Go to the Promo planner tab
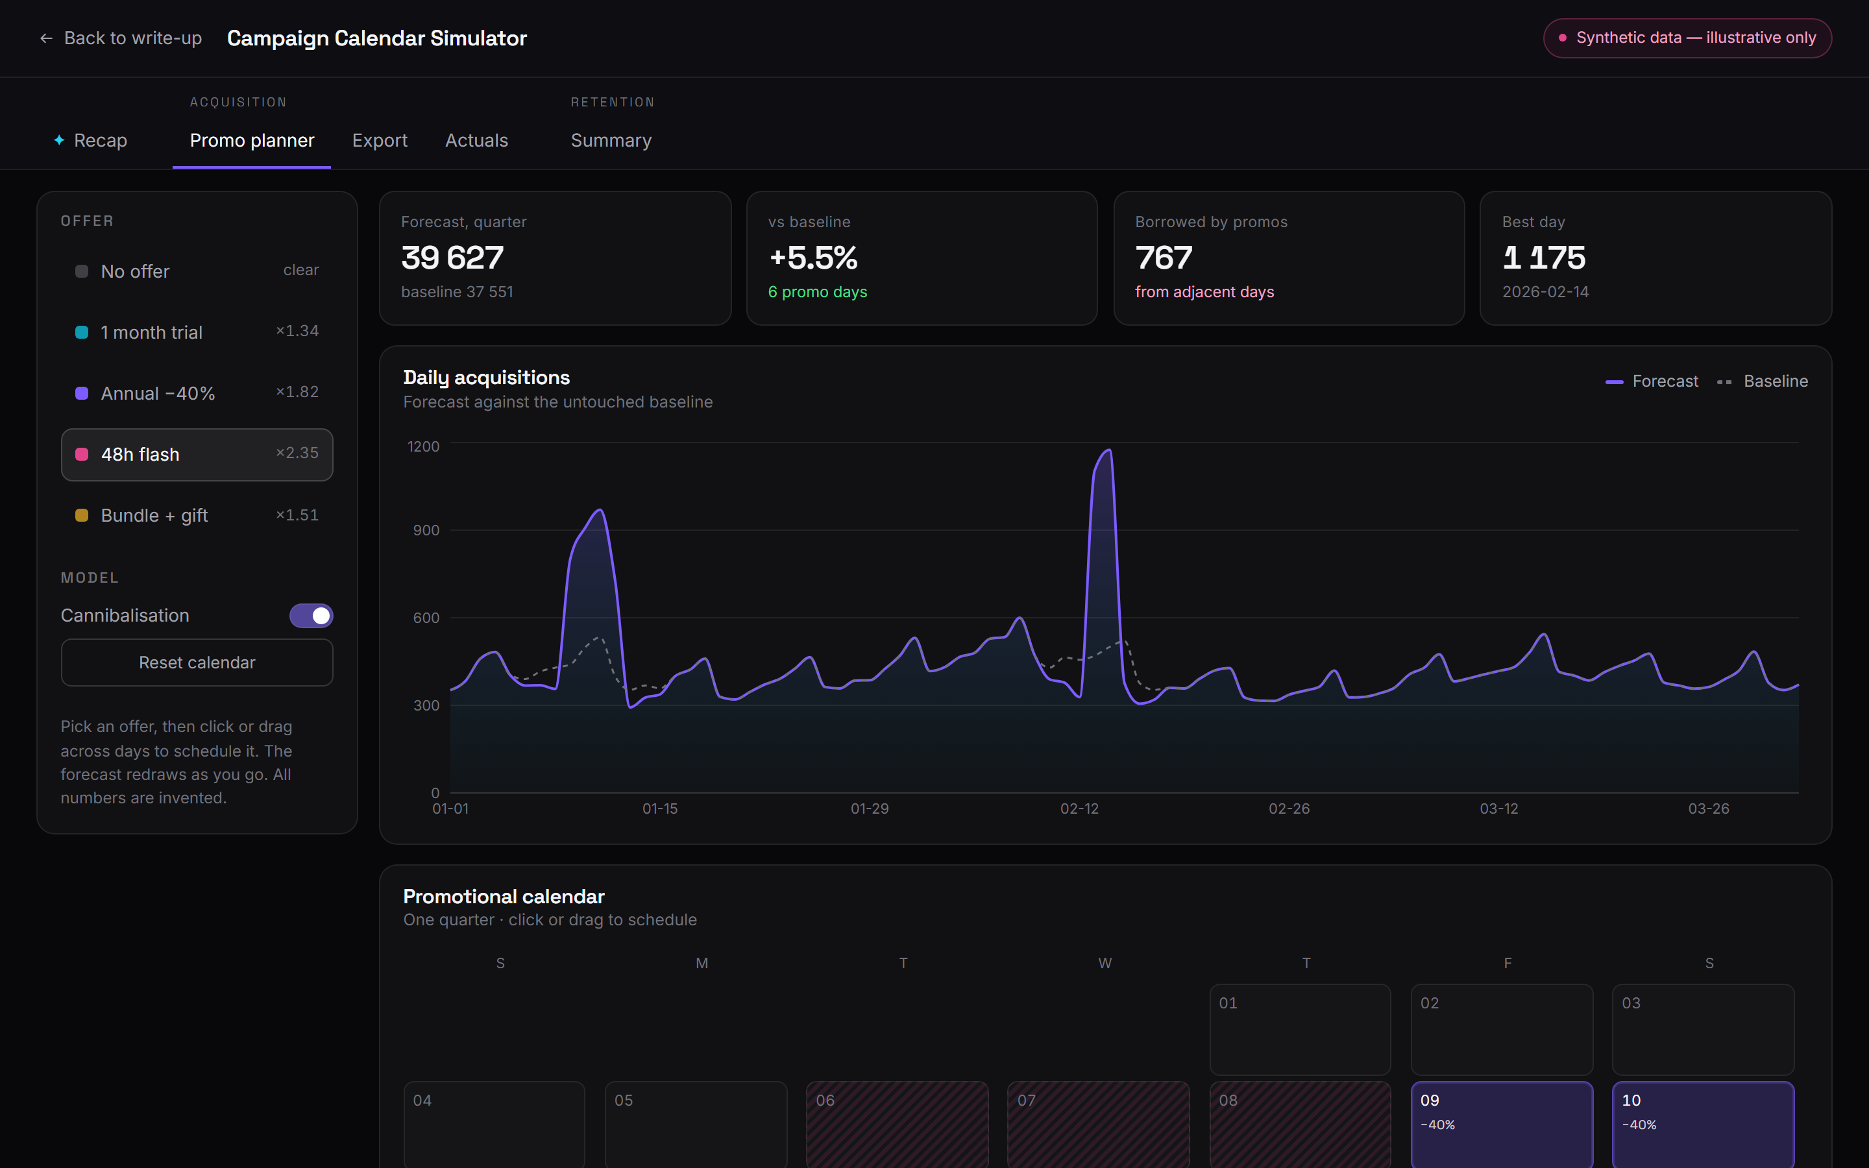This screenshot has height=1168, width=1869. [252, 140]
